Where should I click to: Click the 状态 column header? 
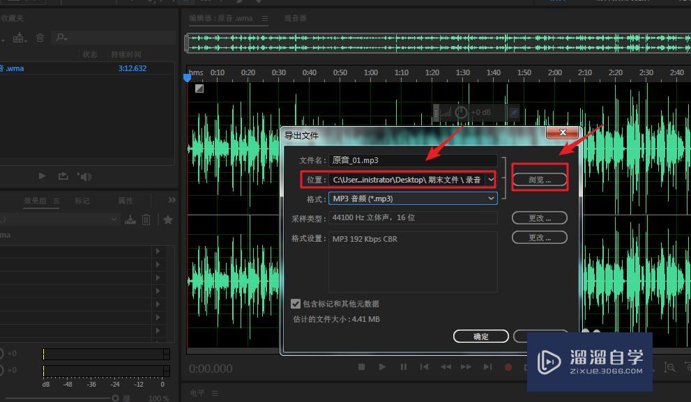[x=90, y=54]
